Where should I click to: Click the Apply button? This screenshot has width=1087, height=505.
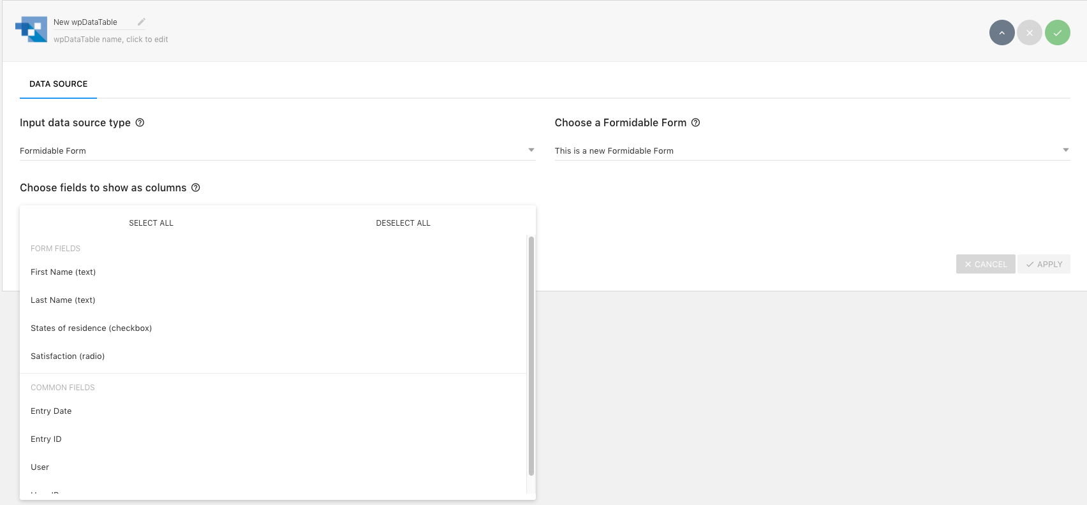click(x=1044, y=264)
